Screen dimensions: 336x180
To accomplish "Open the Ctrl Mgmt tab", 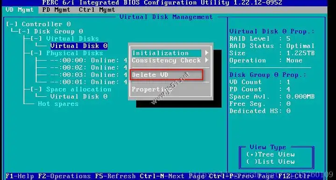I will tap(97, 10).
